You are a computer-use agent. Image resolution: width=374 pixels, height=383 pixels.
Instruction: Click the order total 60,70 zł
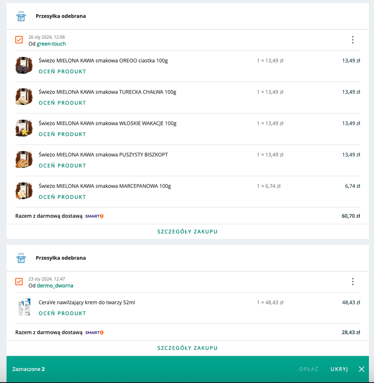pyautogui.click(x=351, y=216)
